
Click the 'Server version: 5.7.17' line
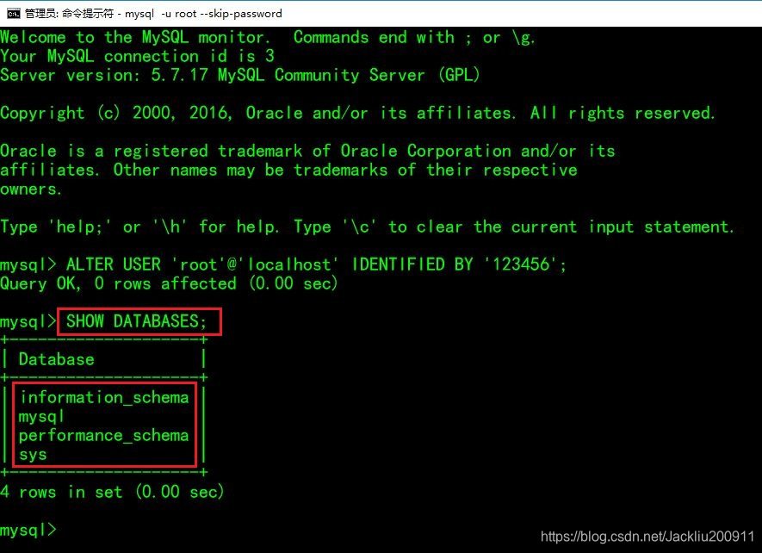click(x=239, y=76)
